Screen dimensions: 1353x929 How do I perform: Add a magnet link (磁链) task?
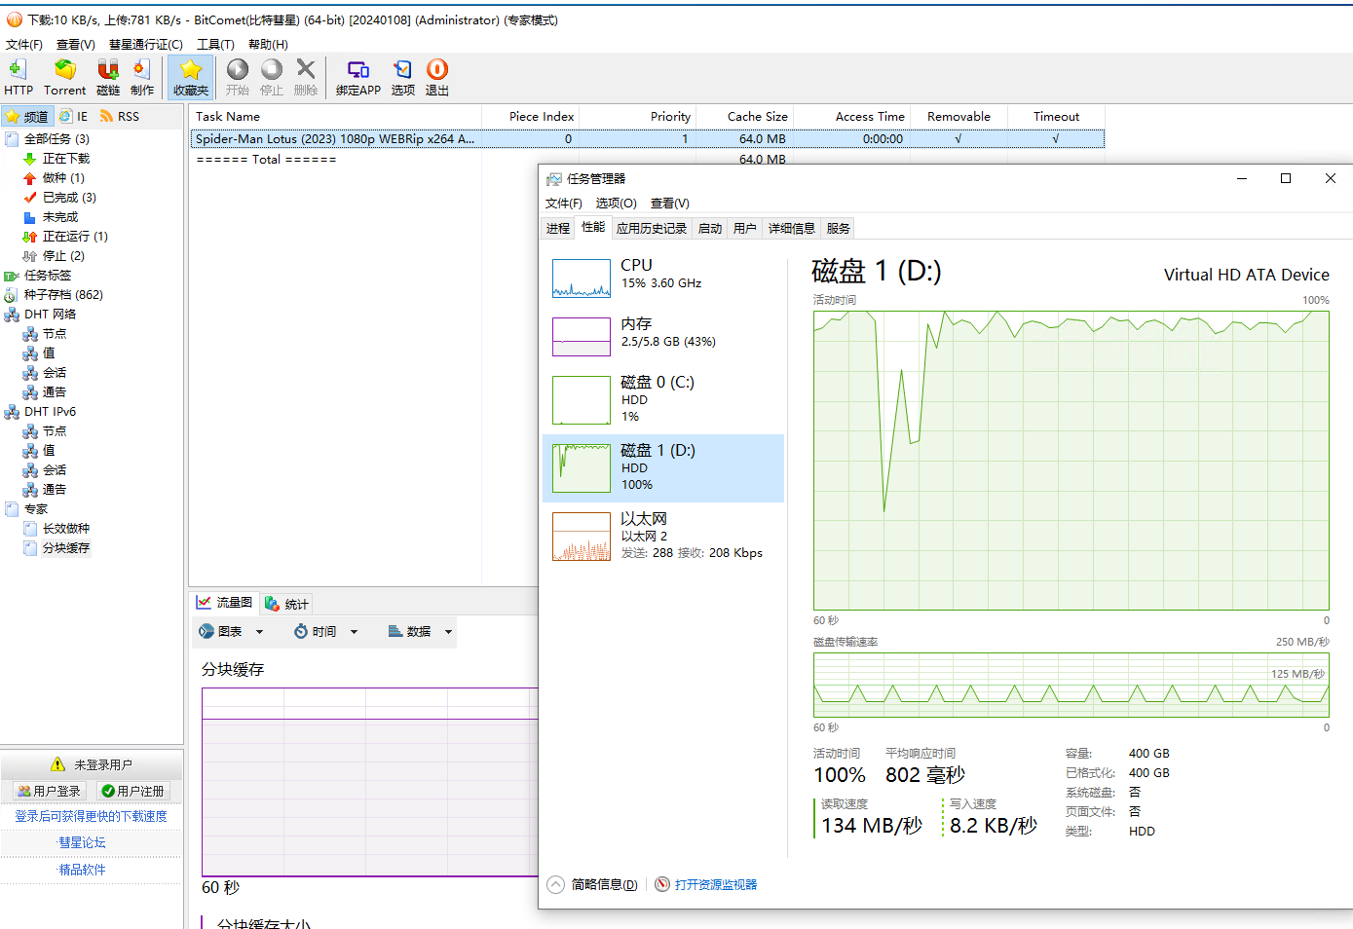(108, 77)
